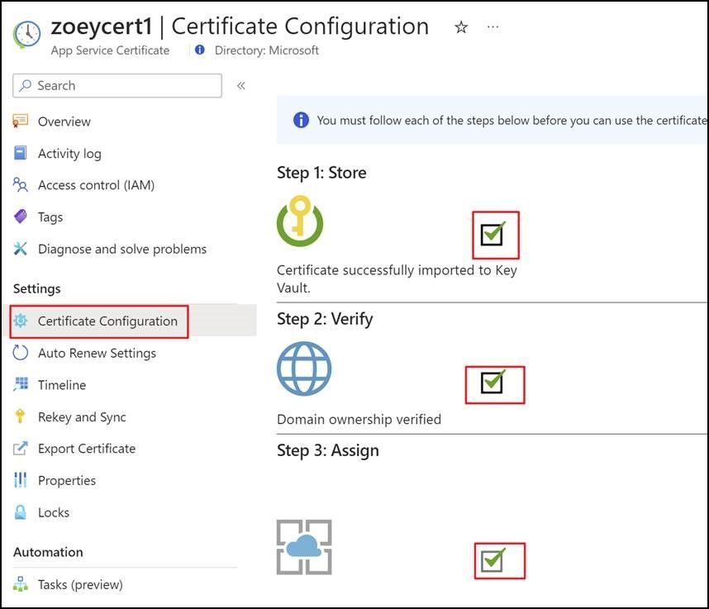The height and width of the screenshot is (609, 709).
Task: Click the Timeline grid icon
Action: point(21,384)
